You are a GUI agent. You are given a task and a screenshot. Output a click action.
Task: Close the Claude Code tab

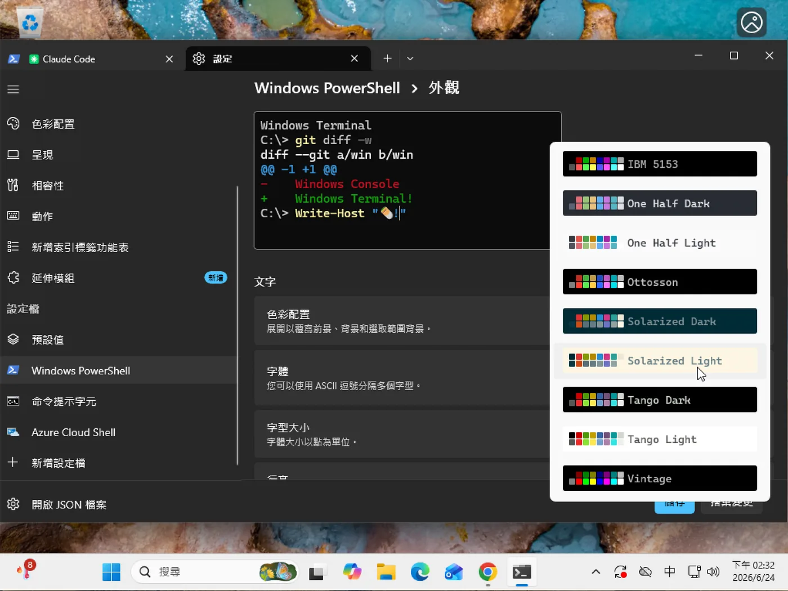point(169,59)
